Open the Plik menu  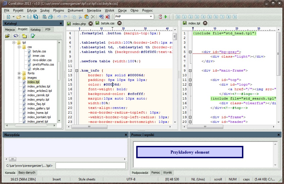point(7,10)
